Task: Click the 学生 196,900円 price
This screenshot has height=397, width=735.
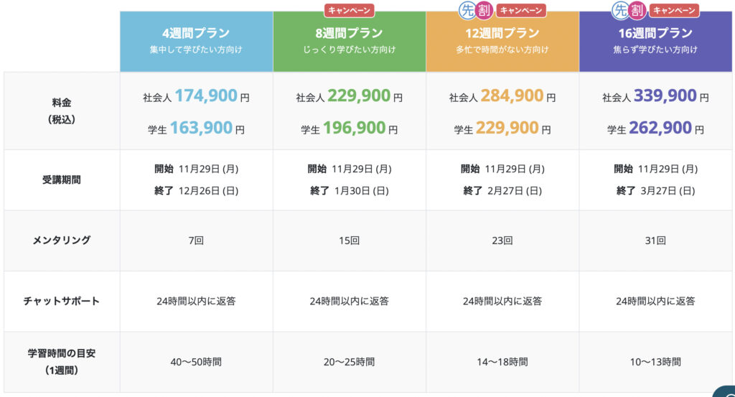Action: [x=350, y=128]
